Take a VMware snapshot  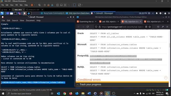point(45,5)
